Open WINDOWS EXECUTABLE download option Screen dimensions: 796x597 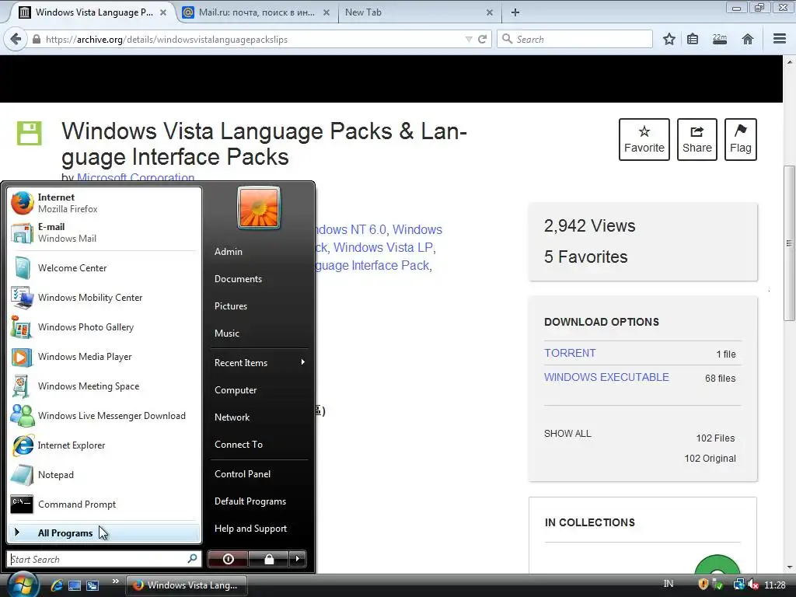click(x=606, y=377)
